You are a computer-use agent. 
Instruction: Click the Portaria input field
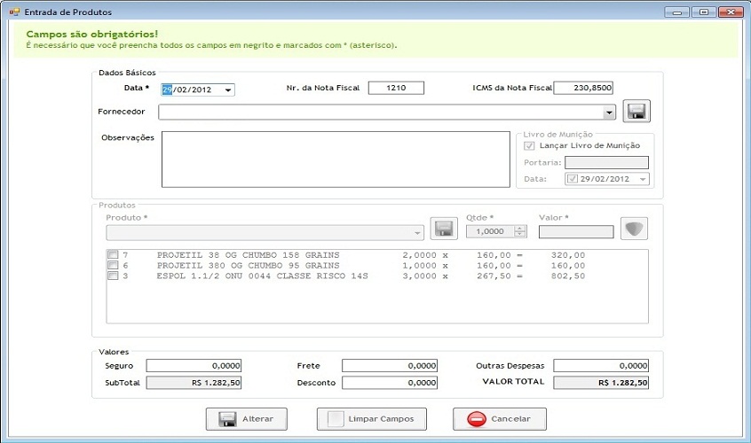pos(606,162)
